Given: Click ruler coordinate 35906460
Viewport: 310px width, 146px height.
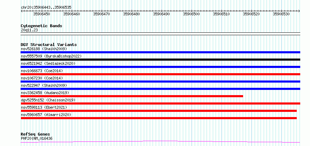Looking at the screenshot, I should [71, 14].
